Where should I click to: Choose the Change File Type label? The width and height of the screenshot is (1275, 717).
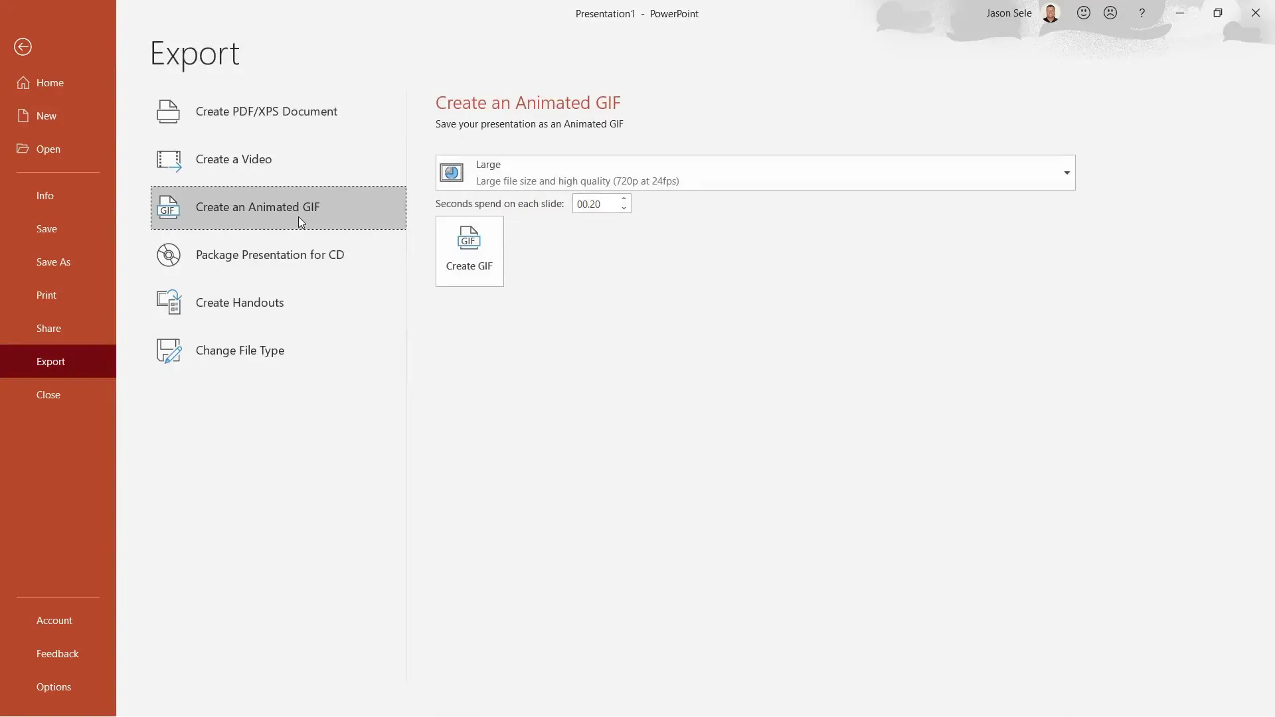(x=240, y=351)
